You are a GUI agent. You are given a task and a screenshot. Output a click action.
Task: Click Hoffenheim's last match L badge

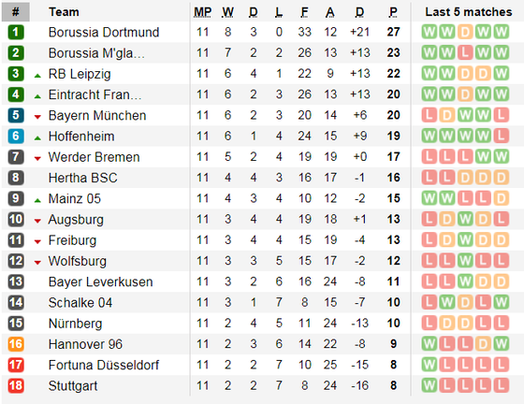tap(501, 136)
